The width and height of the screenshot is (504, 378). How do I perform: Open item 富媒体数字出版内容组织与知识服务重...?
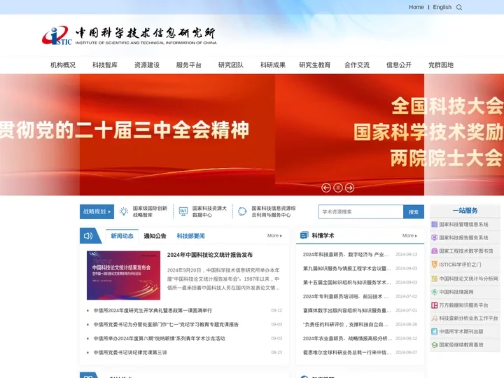346,311
